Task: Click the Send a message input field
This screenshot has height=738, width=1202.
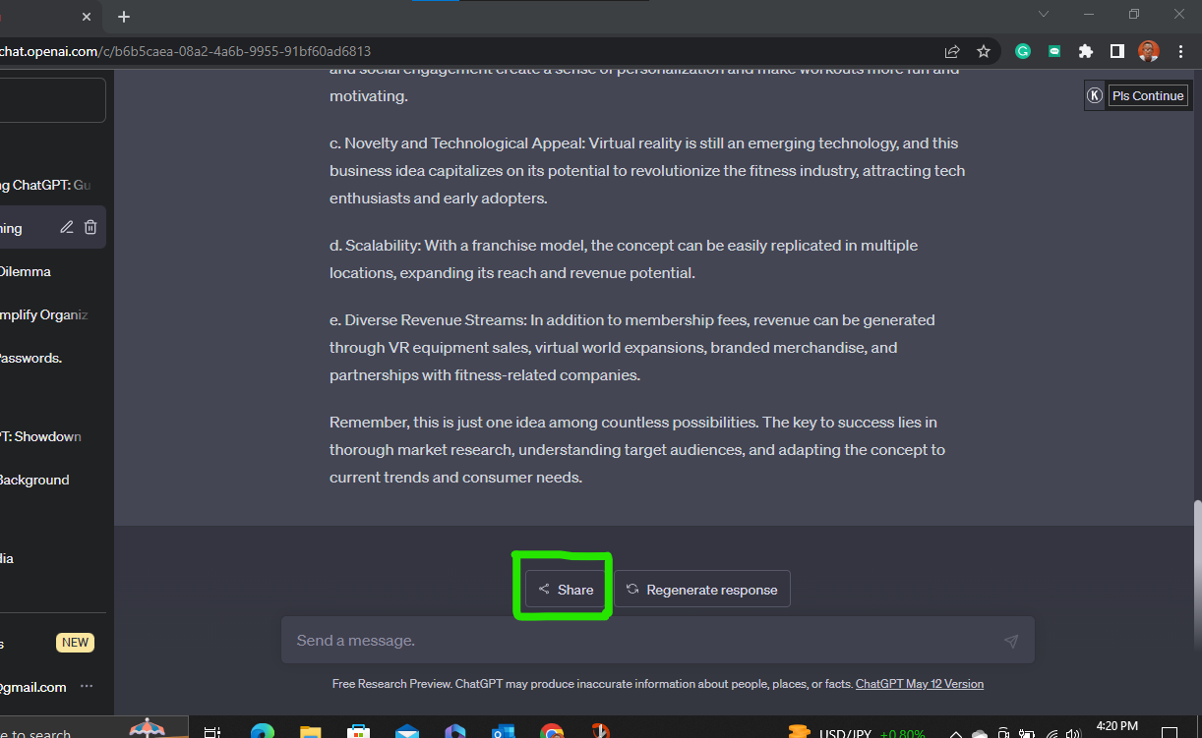Action: click(590, 640)
